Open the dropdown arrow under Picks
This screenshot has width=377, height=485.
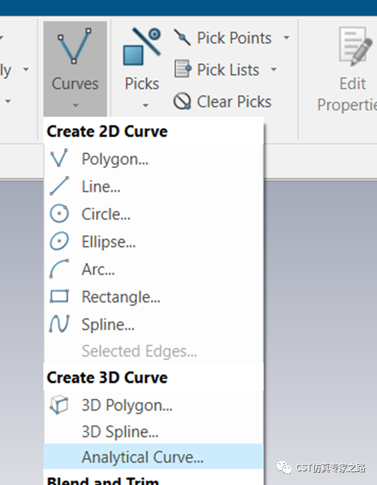click(x=145, y=105)
